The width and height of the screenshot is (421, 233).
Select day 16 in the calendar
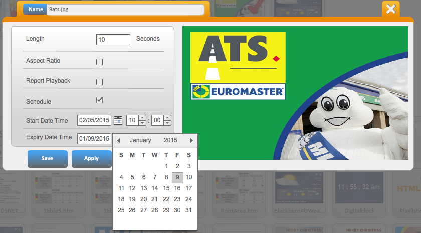coord(177,189)
